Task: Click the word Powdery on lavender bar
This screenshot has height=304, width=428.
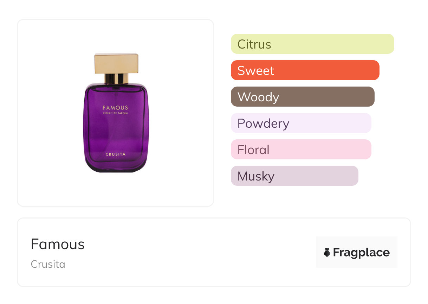Action: point(263,123)
